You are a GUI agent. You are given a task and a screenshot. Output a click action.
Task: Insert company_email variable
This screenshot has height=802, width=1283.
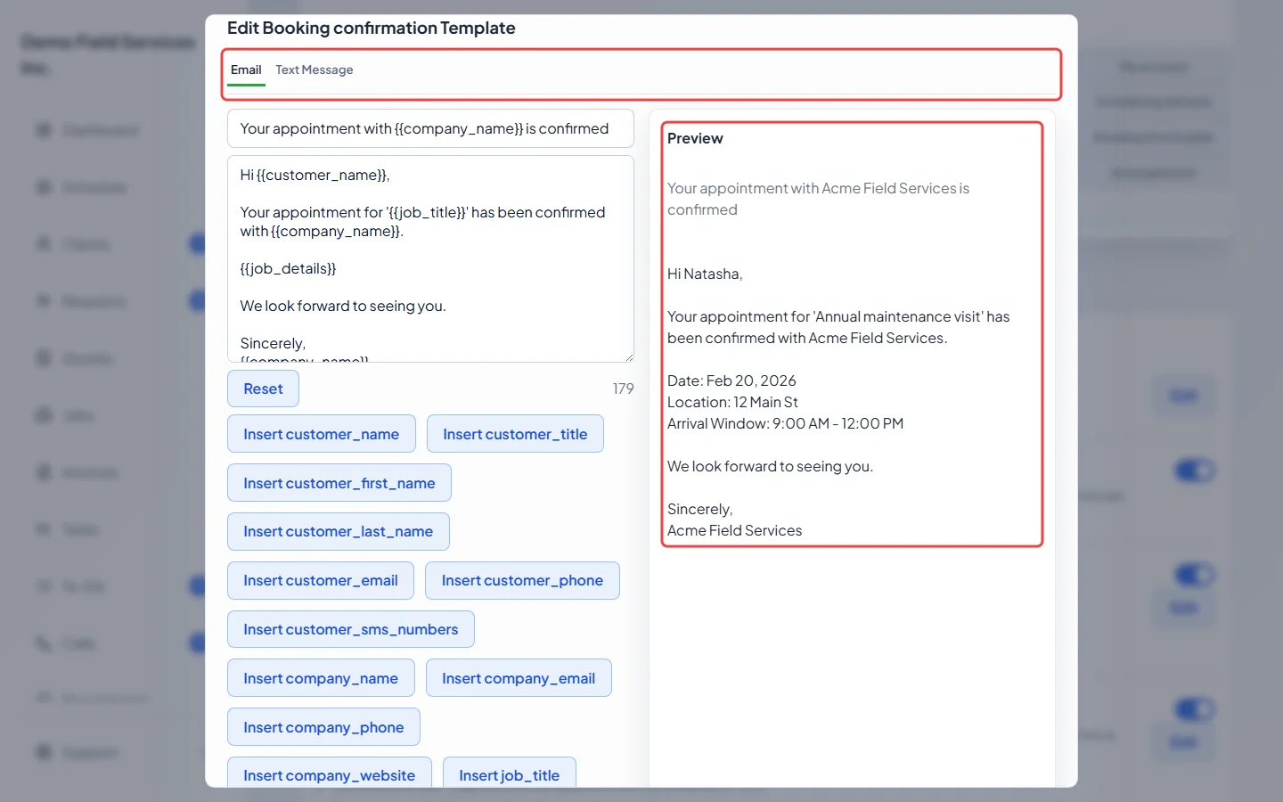(519, 678)
